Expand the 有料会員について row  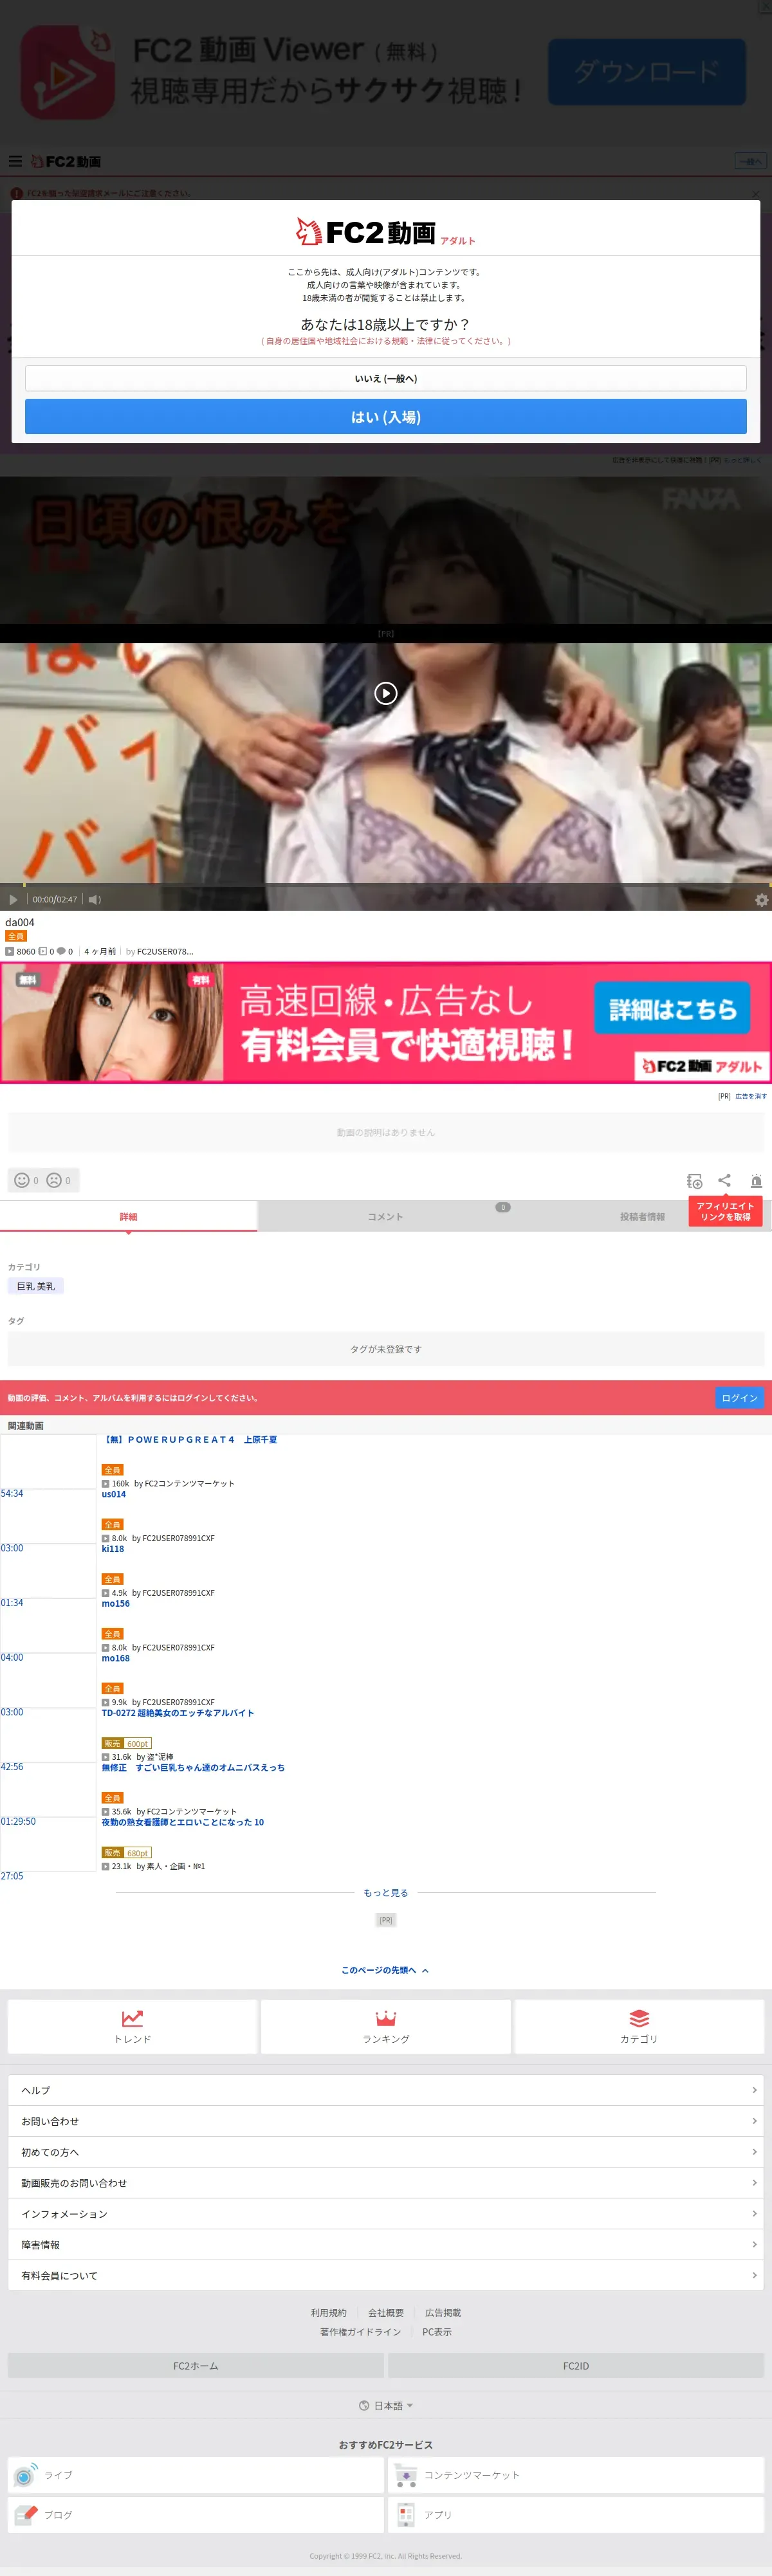[386, 2276]
